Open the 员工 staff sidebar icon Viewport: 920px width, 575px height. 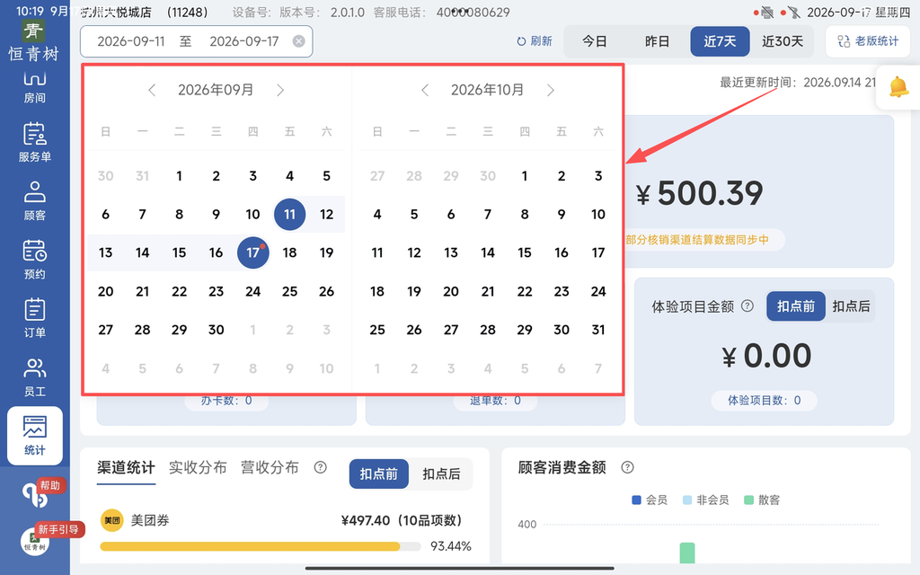[35, 376]
